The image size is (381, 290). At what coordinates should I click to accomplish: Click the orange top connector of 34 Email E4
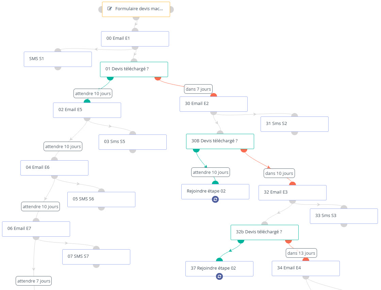(x=306, y=259)
